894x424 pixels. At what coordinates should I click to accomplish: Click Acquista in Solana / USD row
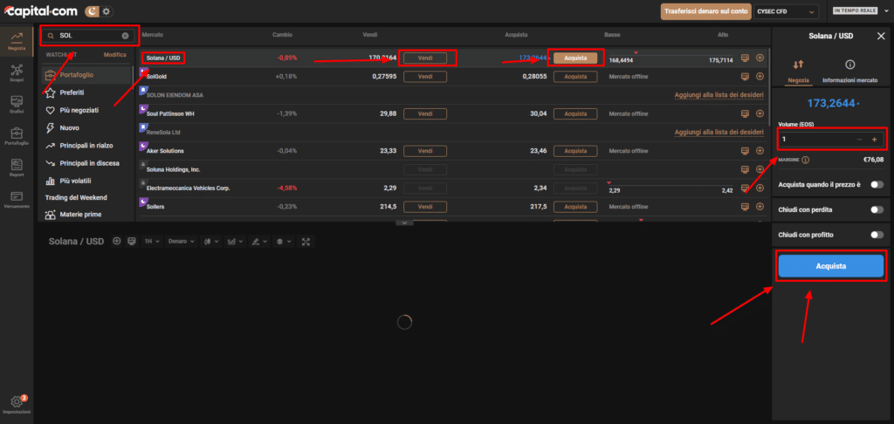pos(575,58)
